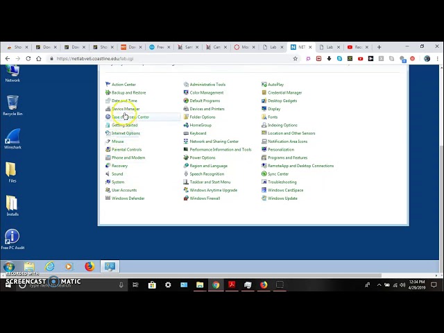This screenshot has height=333, width=444.
Task: Click the Display icon
Action: tap(264, 109)
